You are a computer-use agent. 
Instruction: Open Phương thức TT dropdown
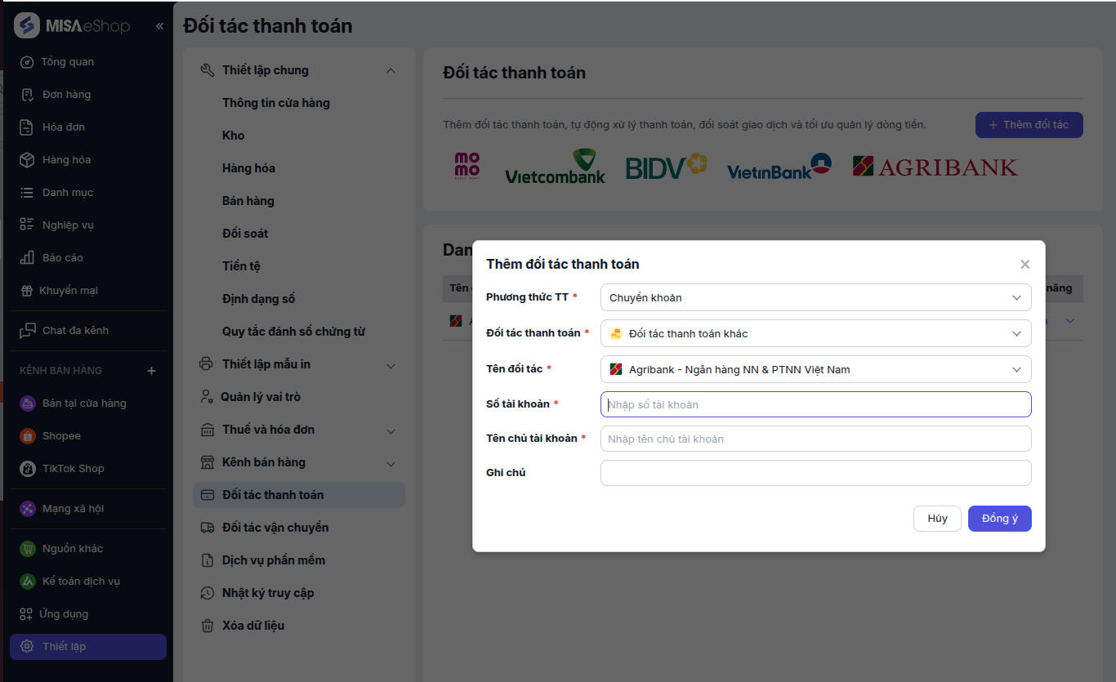click(x=815, y=297)
